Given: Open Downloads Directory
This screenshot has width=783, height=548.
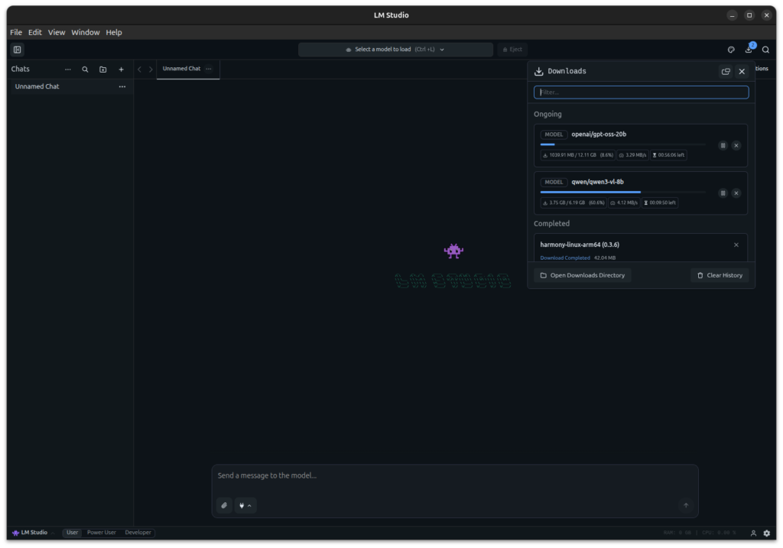Looking at the screenshot, I should coord(583,275).
